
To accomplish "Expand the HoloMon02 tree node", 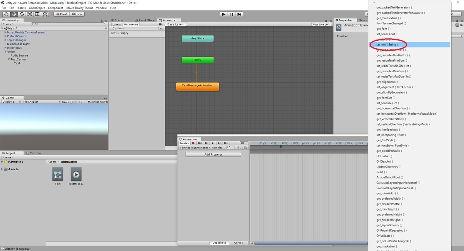I will point(5,48).
